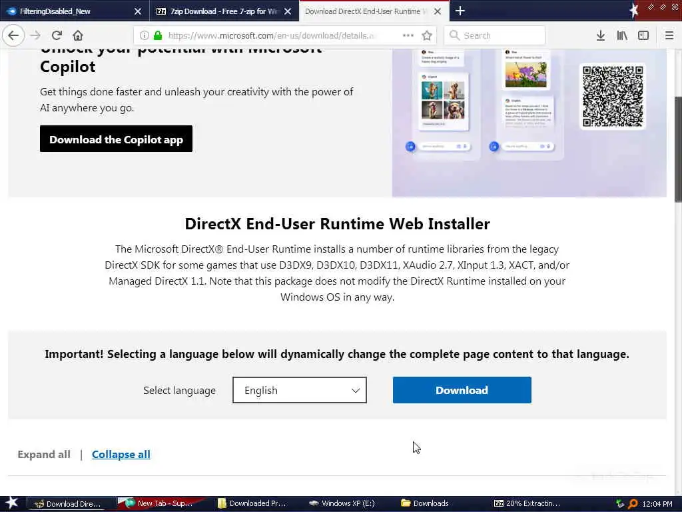
Task: Open Downloaded Pr... taskbar folder window
Action: 252,503
